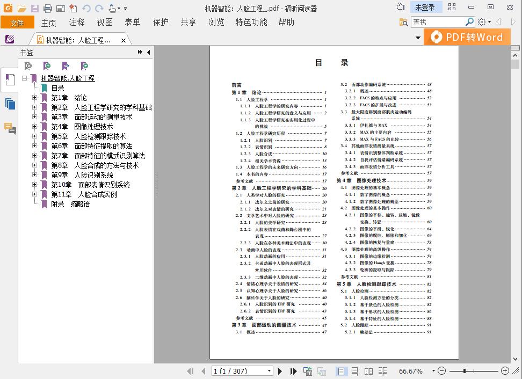The width and height of the screenshot is (522, 379).
Task: Click the magnifier search icon in 查找 box
Action: coord(469,22)
